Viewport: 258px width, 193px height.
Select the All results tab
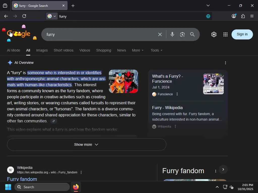28,50
